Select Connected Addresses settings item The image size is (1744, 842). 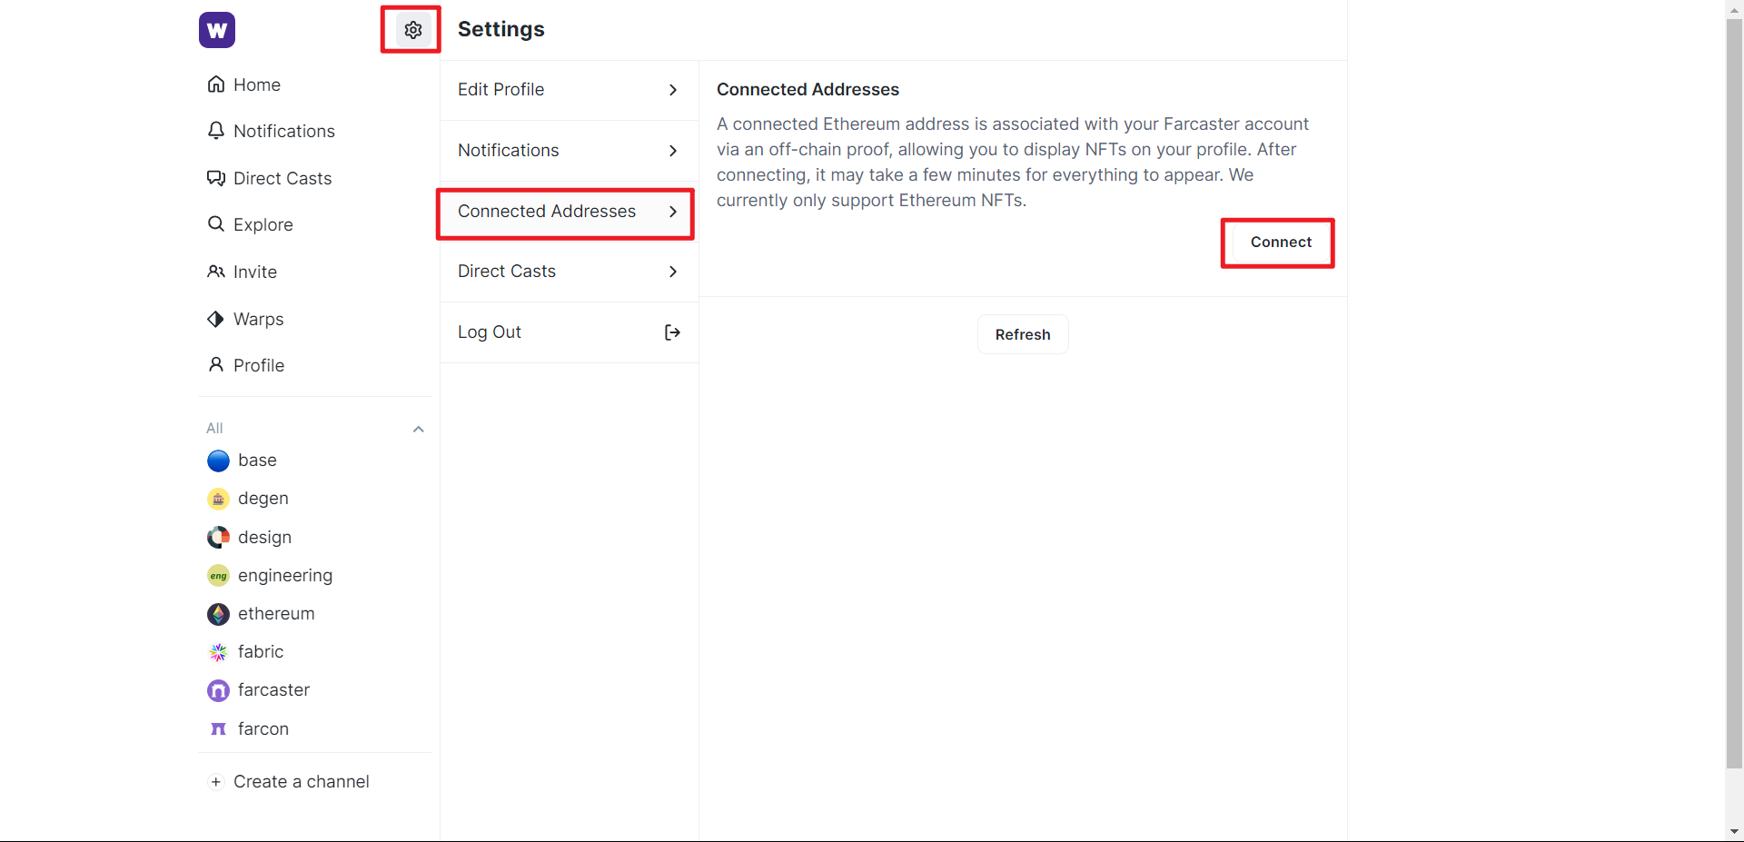570,212
